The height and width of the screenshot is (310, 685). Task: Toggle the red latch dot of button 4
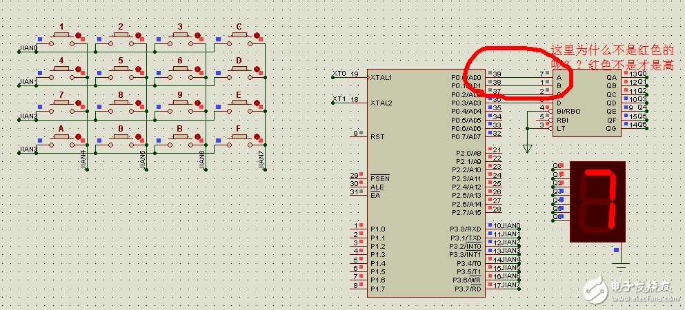coord(79,69)
